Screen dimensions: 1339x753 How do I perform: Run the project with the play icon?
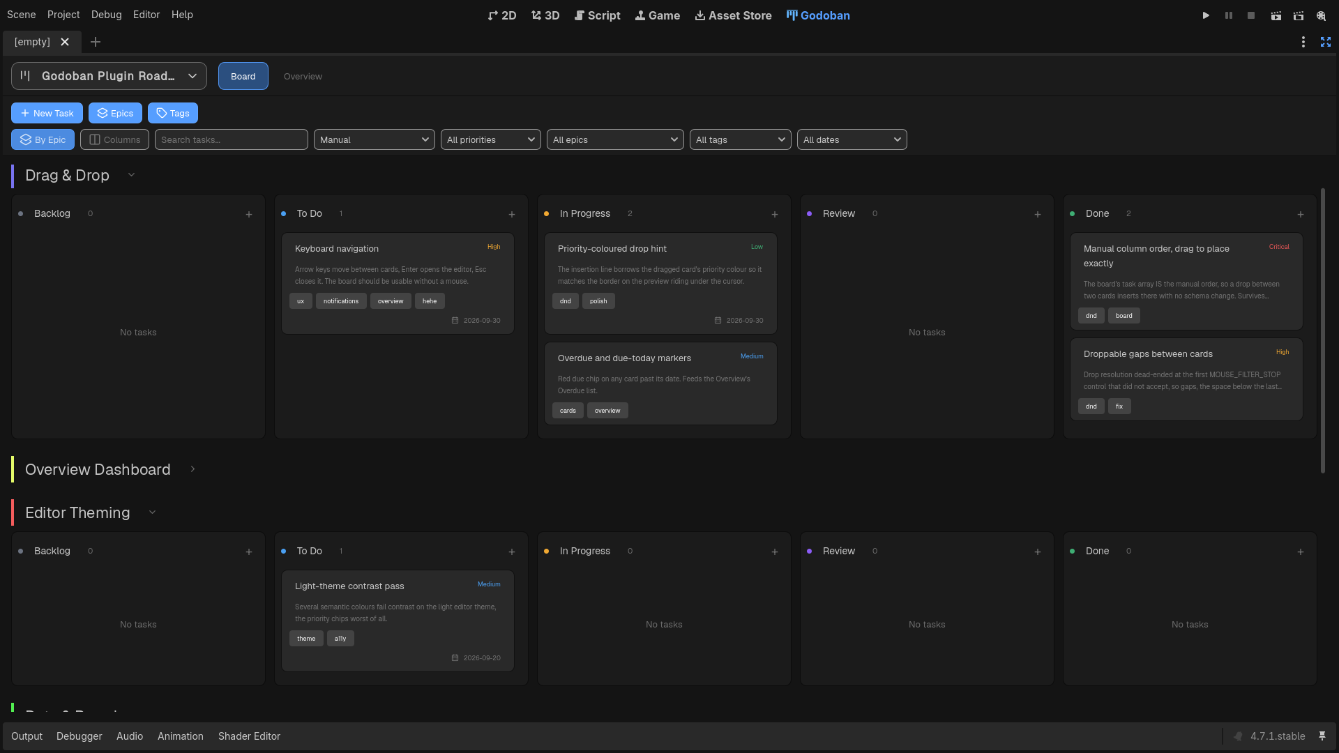pyautogui.click(x=1206, y=15)
